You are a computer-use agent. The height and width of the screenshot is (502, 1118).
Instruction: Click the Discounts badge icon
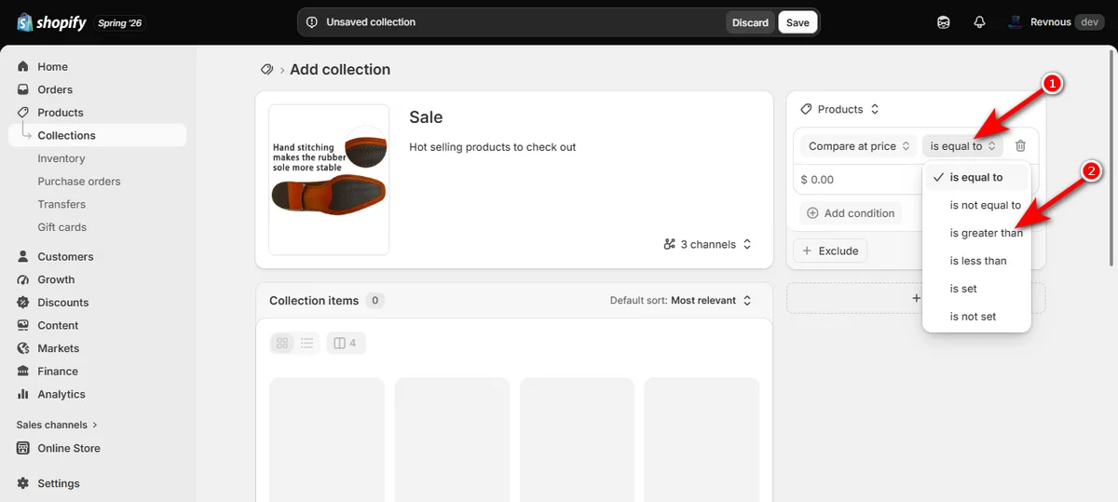(23, 303)
